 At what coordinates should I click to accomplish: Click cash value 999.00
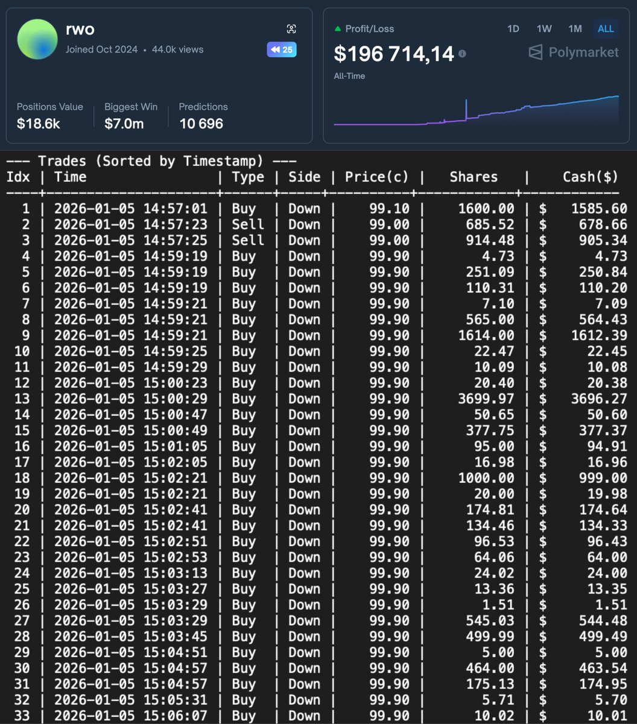603,478
